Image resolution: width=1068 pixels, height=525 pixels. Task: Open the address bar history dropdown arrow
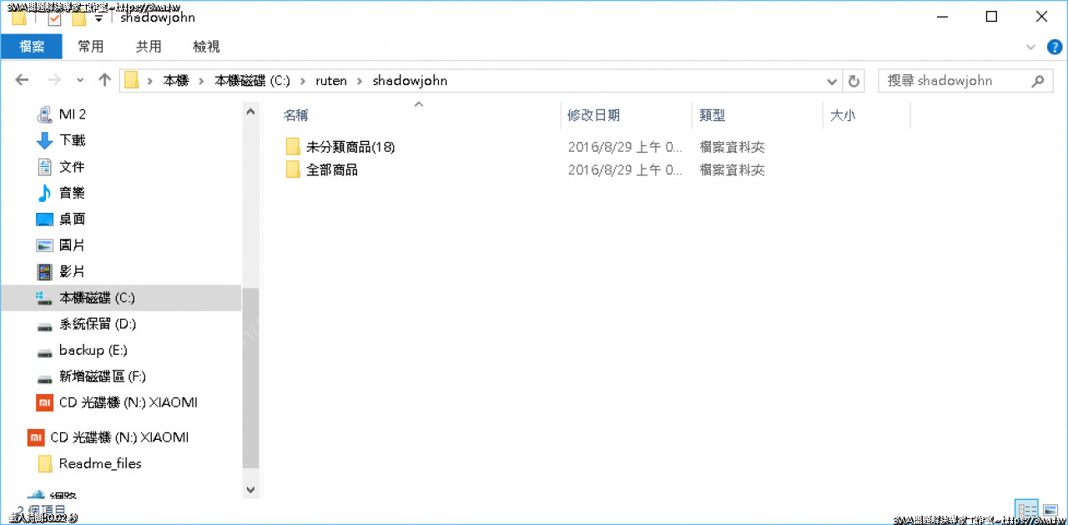pos(831,80)
